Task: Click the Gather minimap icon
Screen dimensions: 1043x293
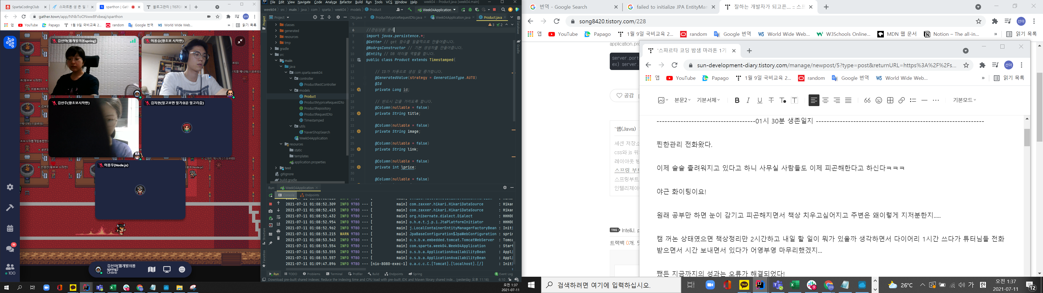Action: pyautogui.click(x=152, y=269)
